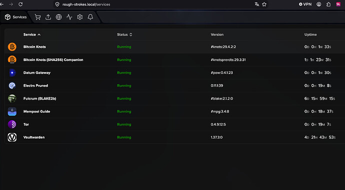Click version #blake:2.1.2:0
The width and height of the screenshot is (345, 190).
(222, 98)
